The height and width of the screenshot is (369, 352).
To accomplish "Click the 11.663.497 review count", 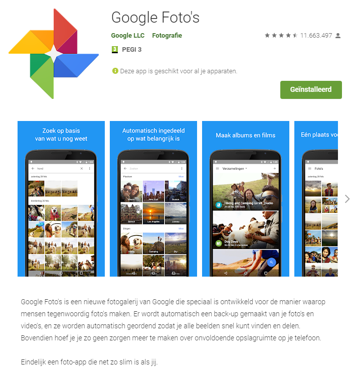I will [316, 36].
